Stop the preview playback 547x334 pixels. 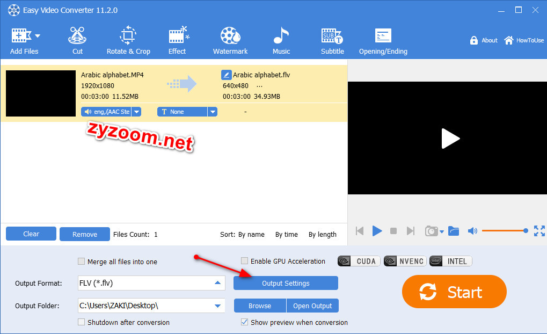(393, 231)
